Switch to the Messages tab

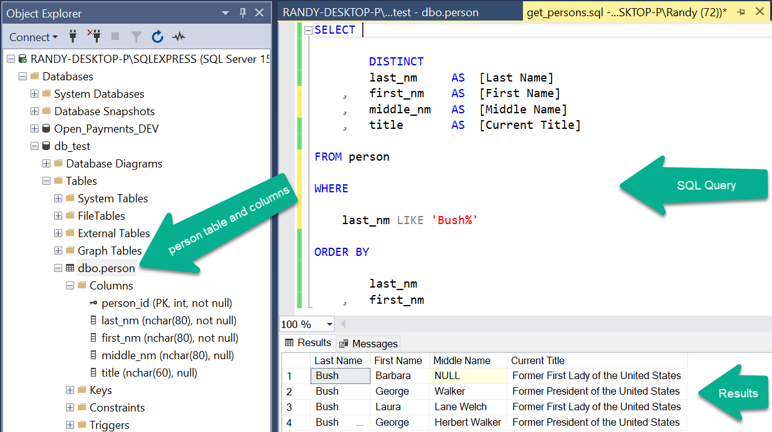coord(369,344)
